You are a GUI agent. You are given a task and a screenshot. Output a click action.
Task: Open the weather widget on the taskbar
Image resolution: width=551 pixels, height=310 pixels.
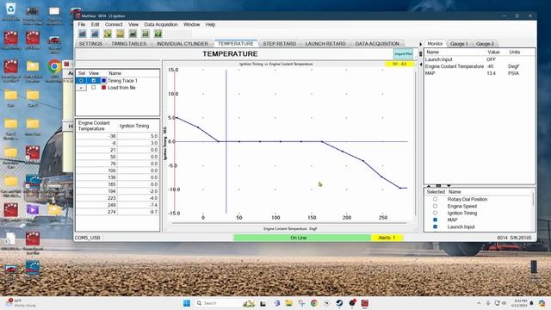click(21, 303)
